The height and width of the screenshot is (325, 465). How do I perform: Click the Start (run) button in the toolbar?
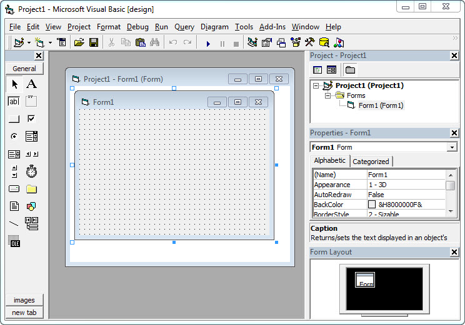coord(208,43)
